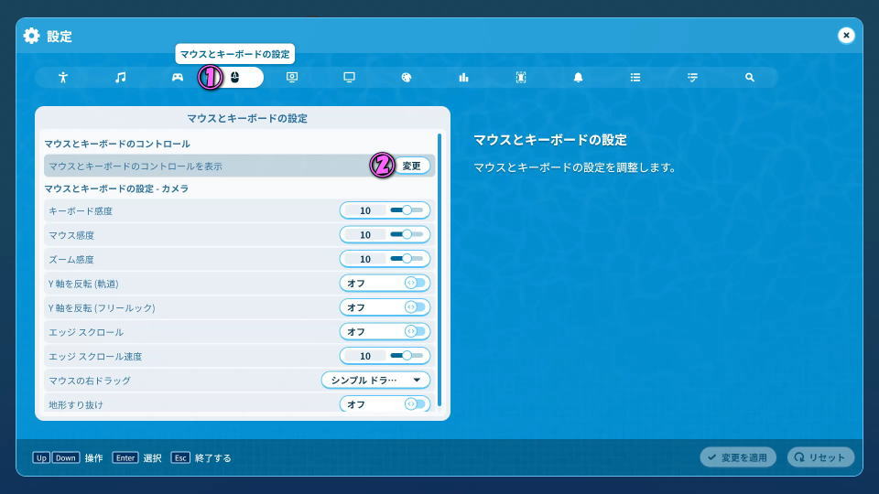Click the 変更 button for controls
This screenshot has width=879, height=494.
[412, 166]
